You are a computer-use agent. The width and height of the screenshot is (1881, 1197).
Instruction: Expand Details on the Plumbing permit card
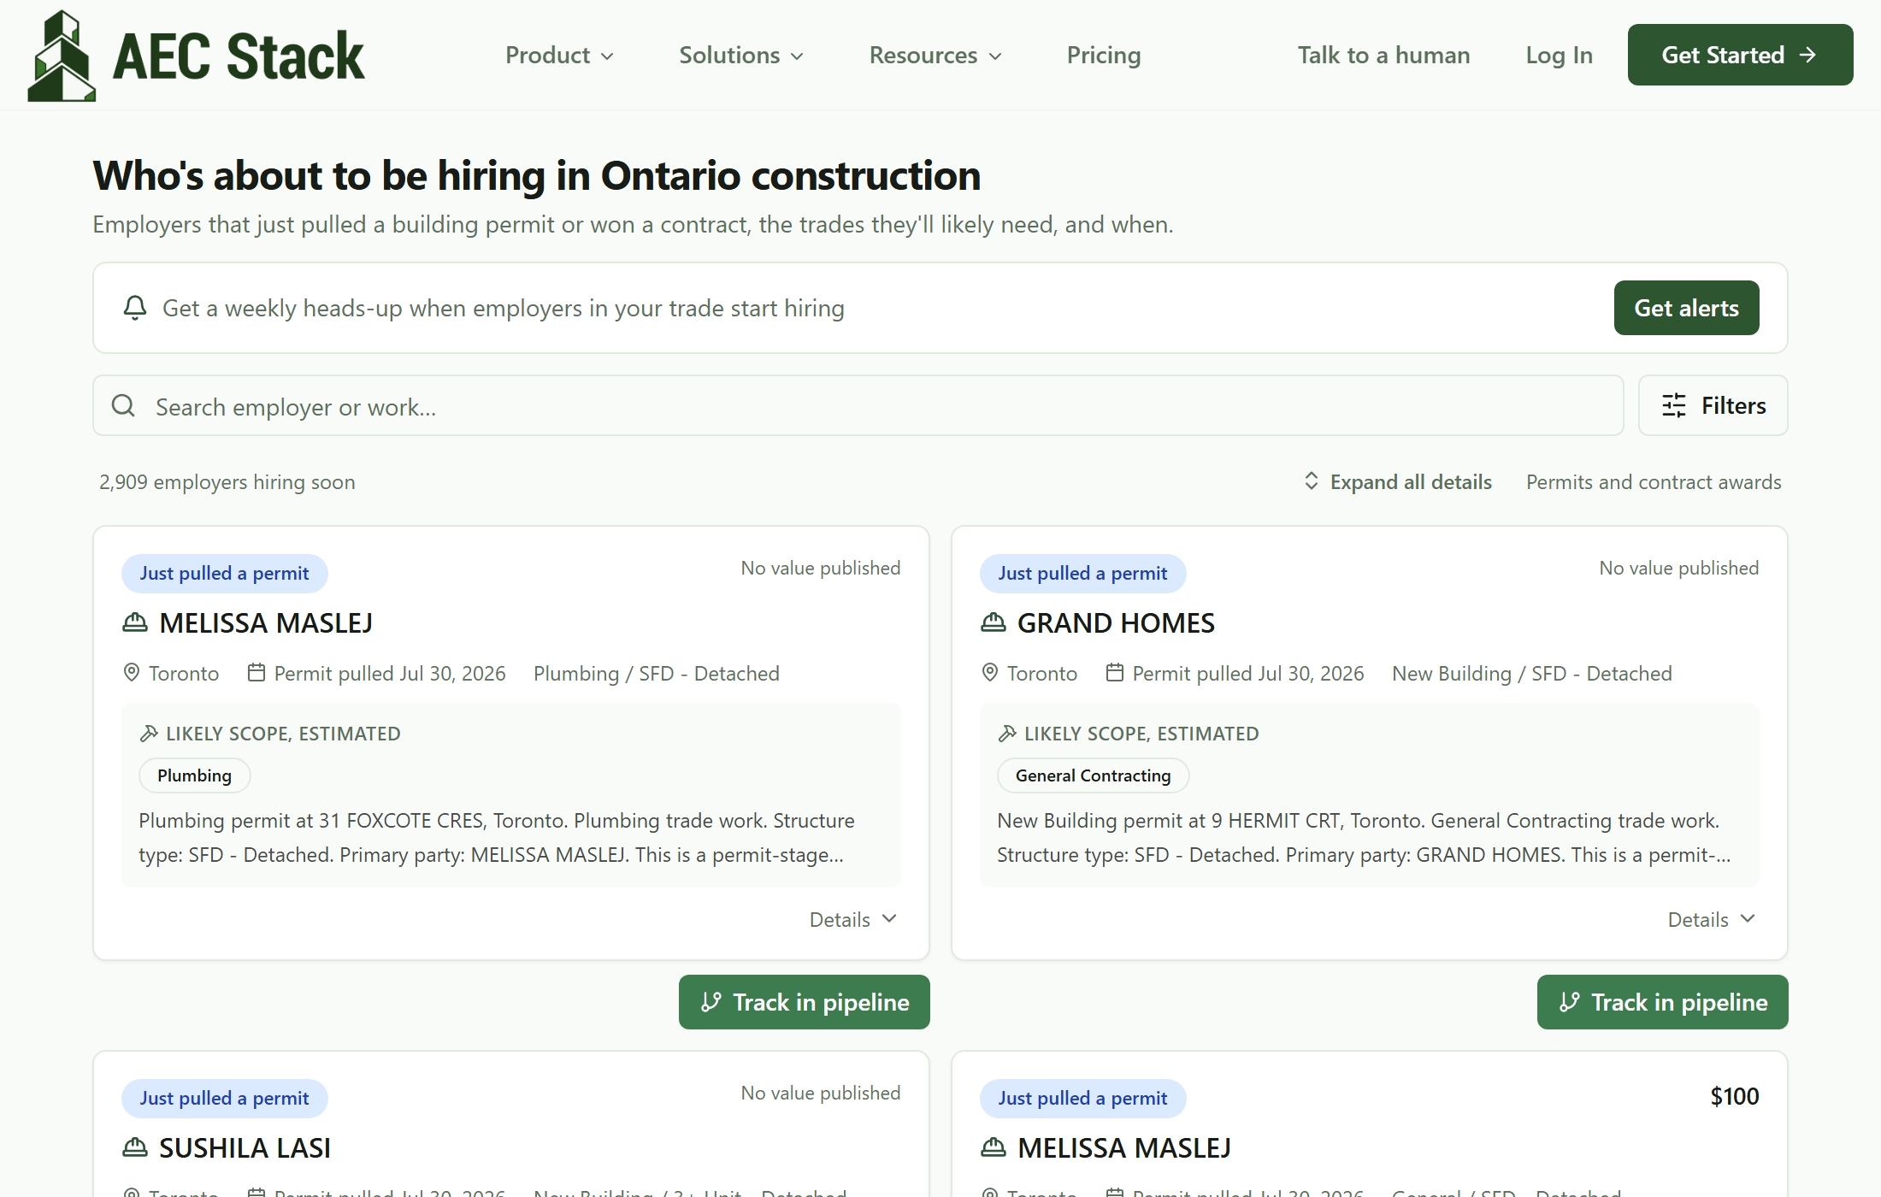pyautogui.click(x=853, y=919)
